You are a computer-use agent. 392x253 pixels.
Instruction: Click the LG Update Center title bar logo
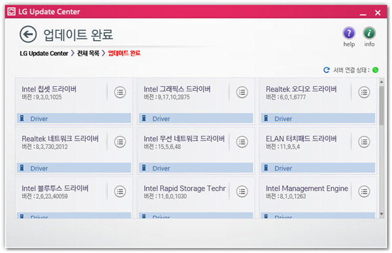pyautogui.click(x=11, y=12)
